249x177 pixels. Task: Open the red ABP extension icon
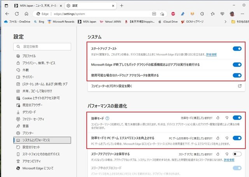(173, 14)
